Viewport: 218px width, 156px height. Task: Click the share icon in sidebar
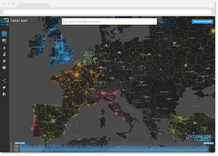[x=4, y=81]
